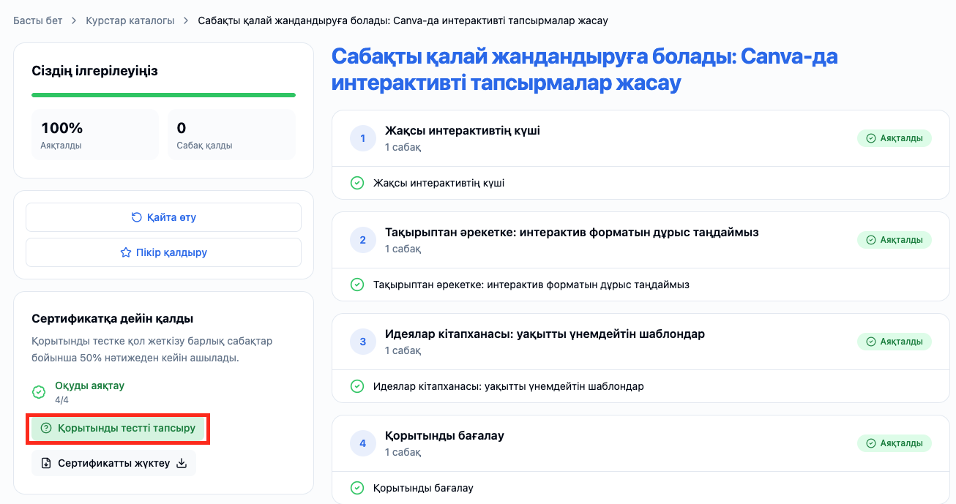Click number 3 module circle
956x504 pixels.
[363, 342]
